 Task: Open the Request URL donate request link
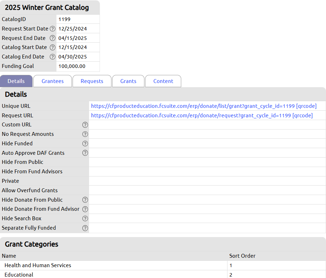click(x=191, y=116)
